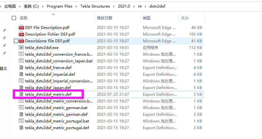Image resolution: width=262 pixels, height=139 pixels.
Task: Click the file icon of tekla_dstv2dxf_metric.def
Action: point(21,94)
